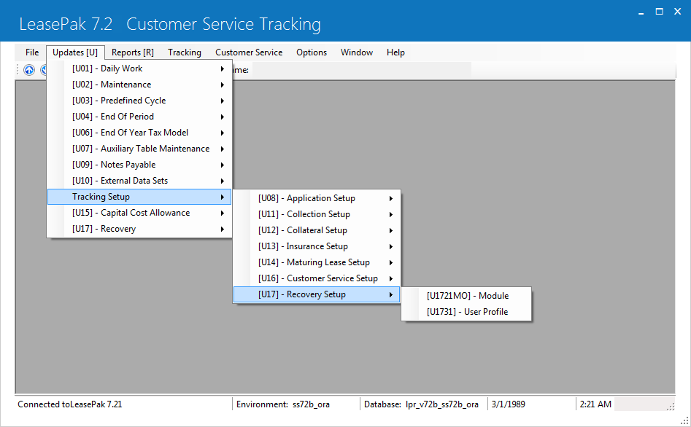The image size is (691, 427).
Task: Click the blue up-arrow toolbar icon
Action: tap(29, 69)
